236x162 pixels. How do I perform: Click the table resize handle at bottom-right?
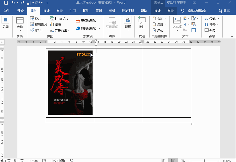click(192, 124)
